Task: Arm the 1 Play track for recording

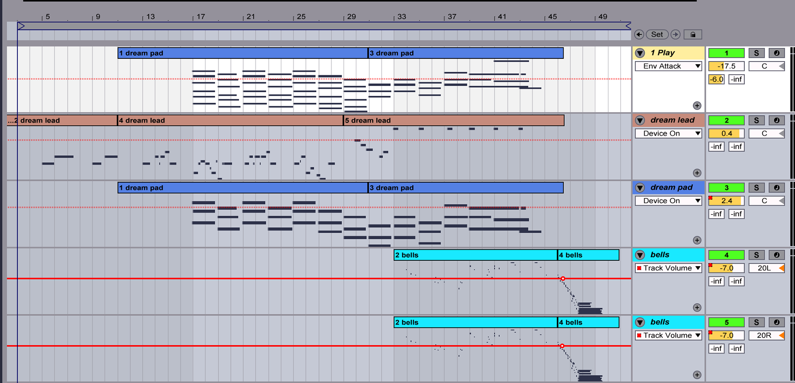Action: tap(777, 53)
